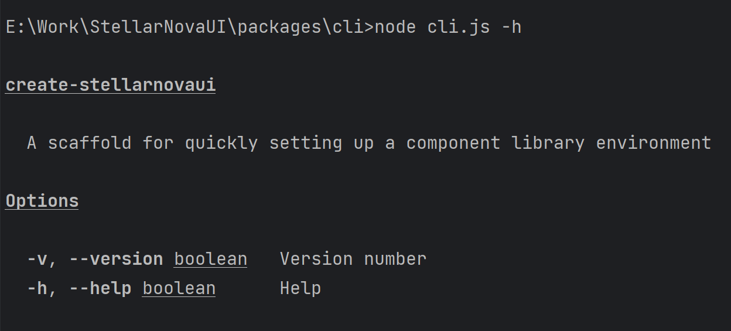This screenshot has height=331, width=731.
Task: Click the -h flag in Options list
Action: pos(37,288)
